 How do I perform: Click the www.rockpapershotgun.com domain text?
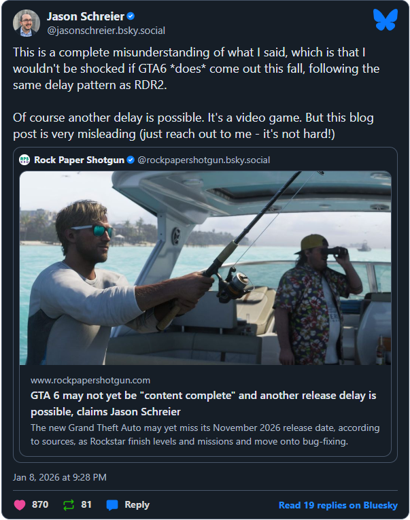[90, 380]
